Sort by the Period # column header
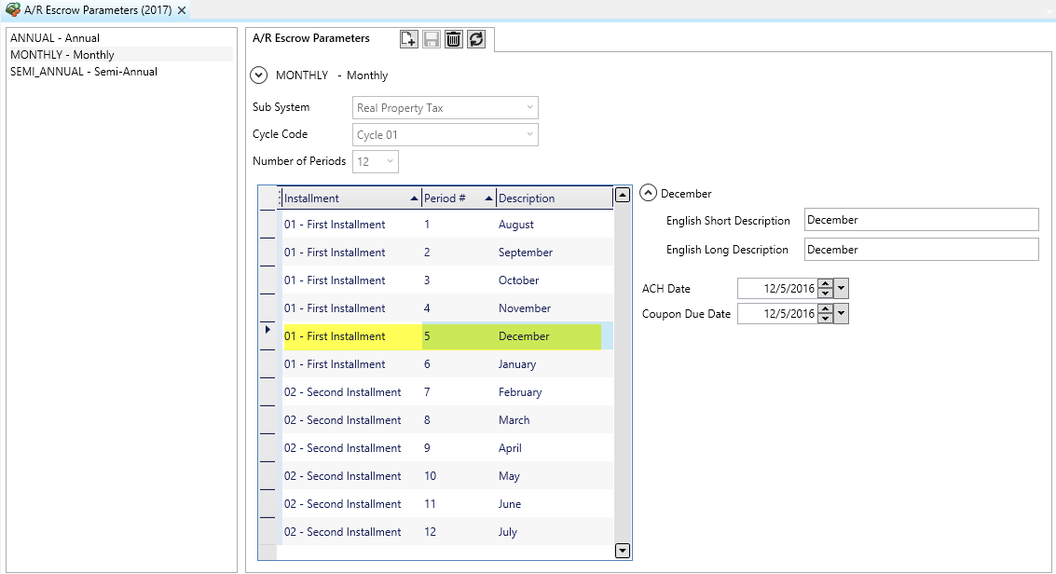This screenshot has width=1056, height=574. point(452,198)
